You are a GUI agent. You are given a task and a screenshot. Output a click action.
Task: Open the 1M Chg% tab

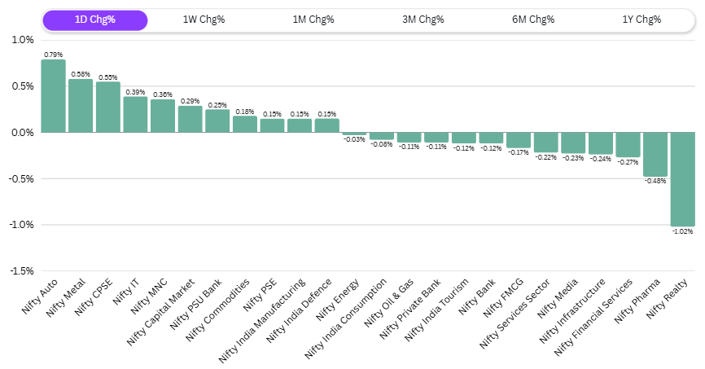313,20
